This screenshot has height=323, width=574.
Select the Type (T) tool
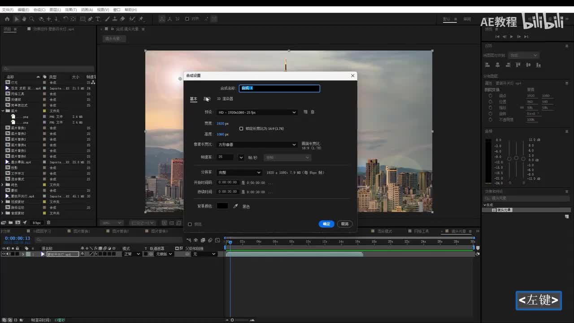98,19
